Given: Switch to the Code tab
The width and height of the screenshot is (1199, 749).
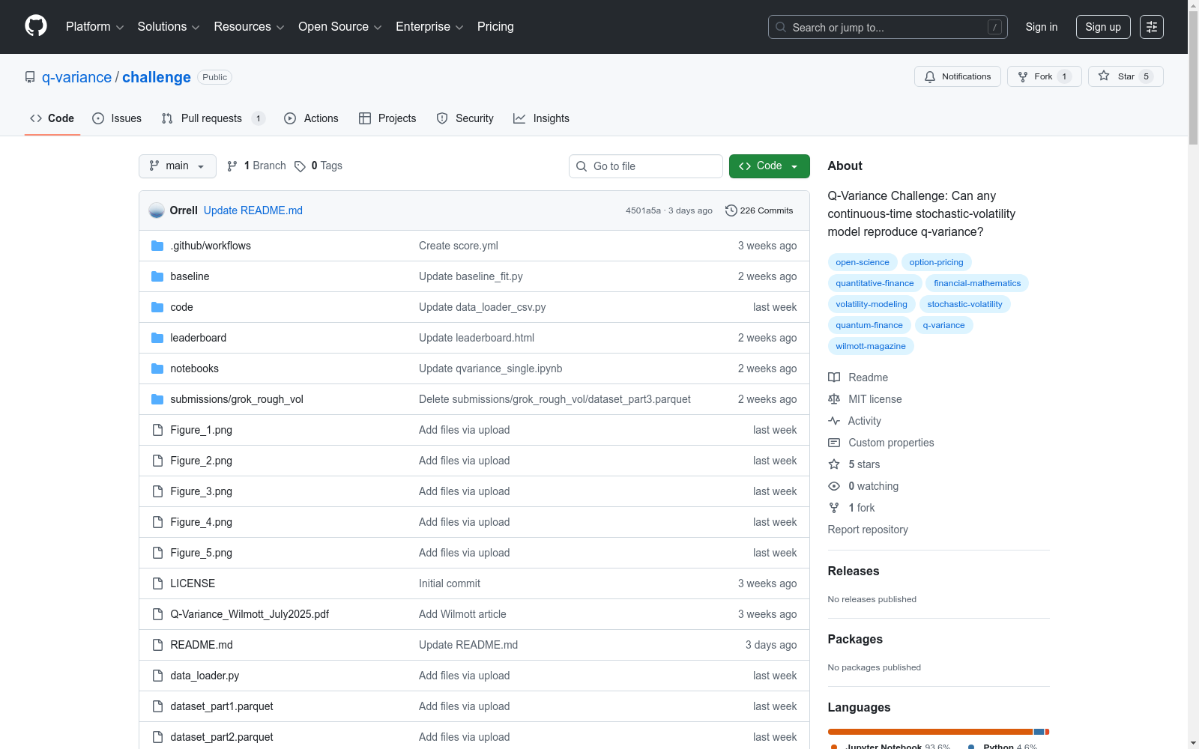Looking at the screenshot, I should pyautogui.click(x=52, y=118).
